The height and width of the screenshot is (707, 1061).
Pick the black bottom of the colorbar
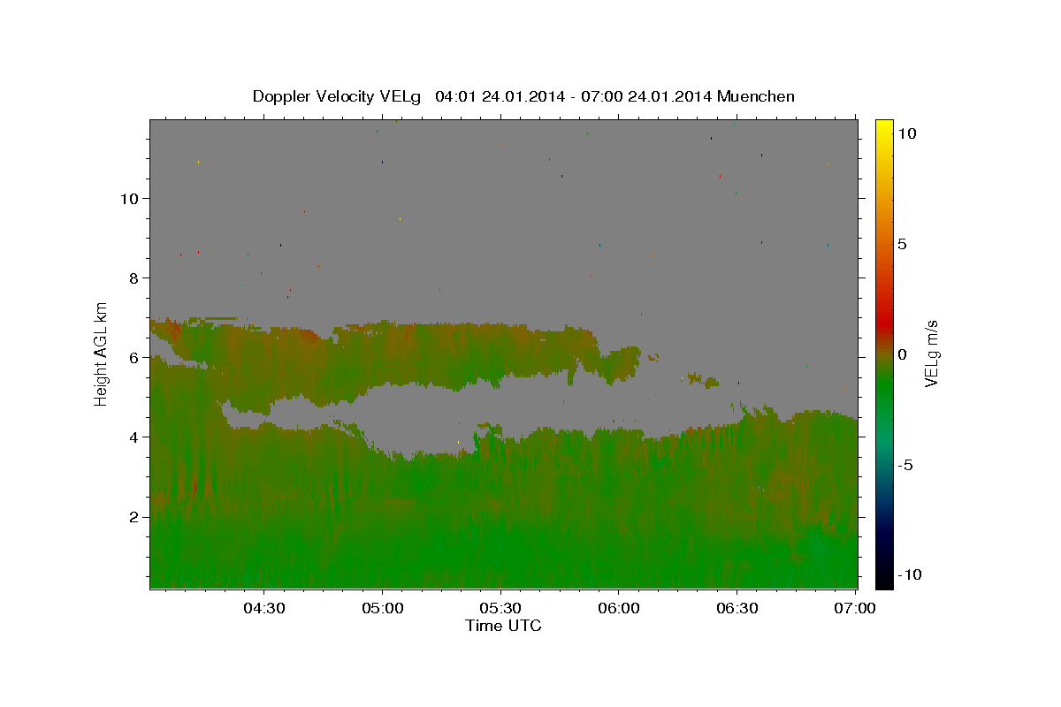(884, 582)
